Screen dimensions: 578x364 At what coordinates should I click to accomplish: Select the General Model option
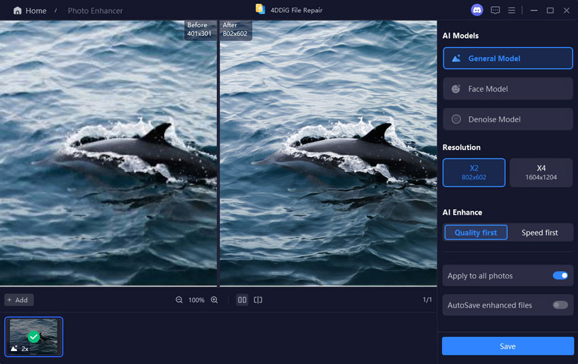click(508, 58)
